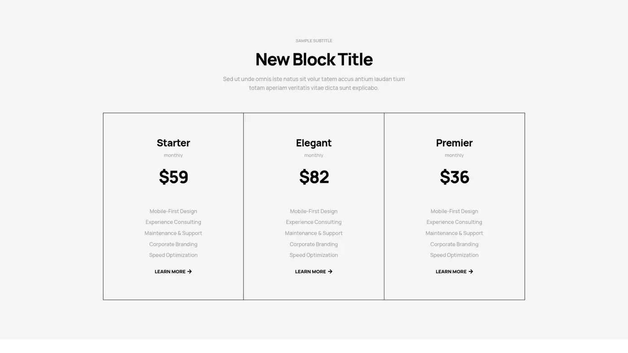
Task: Select the Premier plan title
Action: coord(454,142)
